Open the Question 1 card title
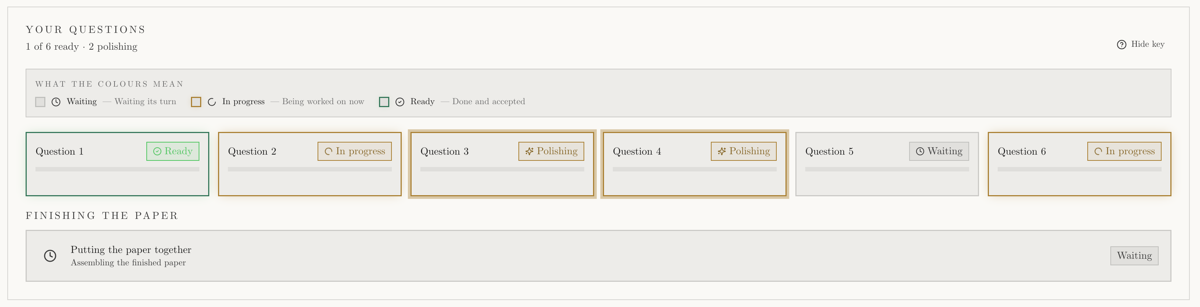 60,151
